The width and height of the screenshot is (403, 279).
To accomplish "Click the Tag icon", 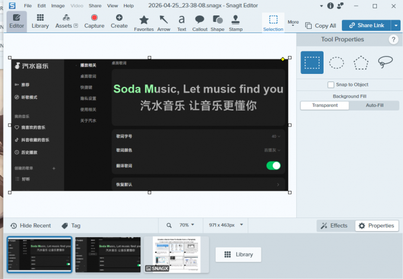I will (x=65, y=226).
